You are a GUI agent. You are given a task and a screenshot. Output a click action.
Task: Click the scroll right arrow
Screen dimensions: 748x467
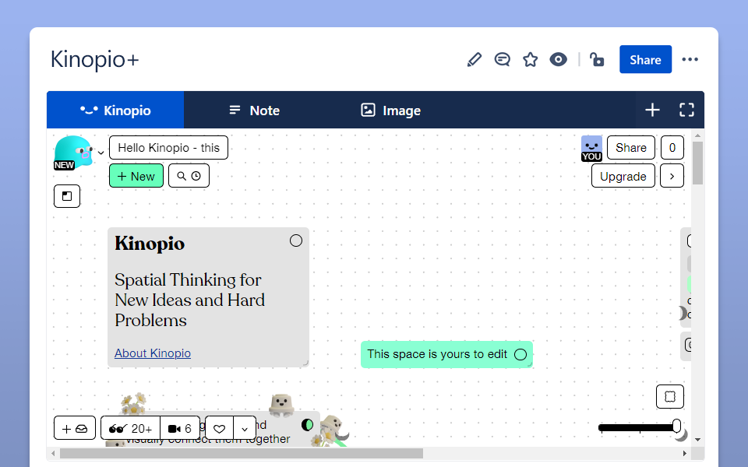pos(685,453)
